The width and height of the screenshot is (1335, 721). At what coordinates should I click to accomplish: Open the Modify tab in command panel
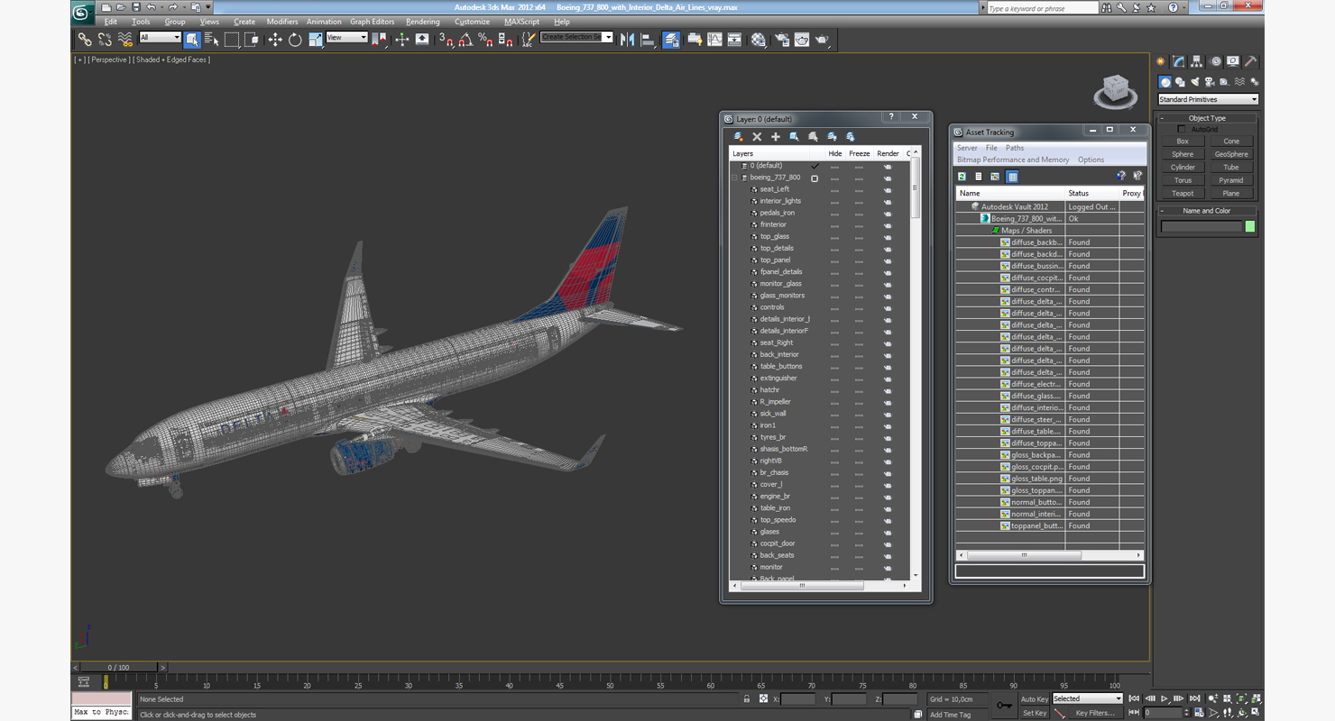pyautogui.click(x=1178, y=62)
